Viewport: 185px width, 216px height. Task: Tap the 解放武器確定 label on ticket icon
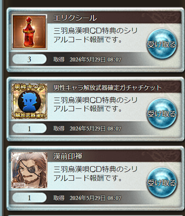pyautogui.click(x=29, y=116)
